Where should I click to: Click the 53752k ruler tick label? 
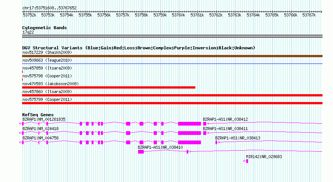pos(30,15)
